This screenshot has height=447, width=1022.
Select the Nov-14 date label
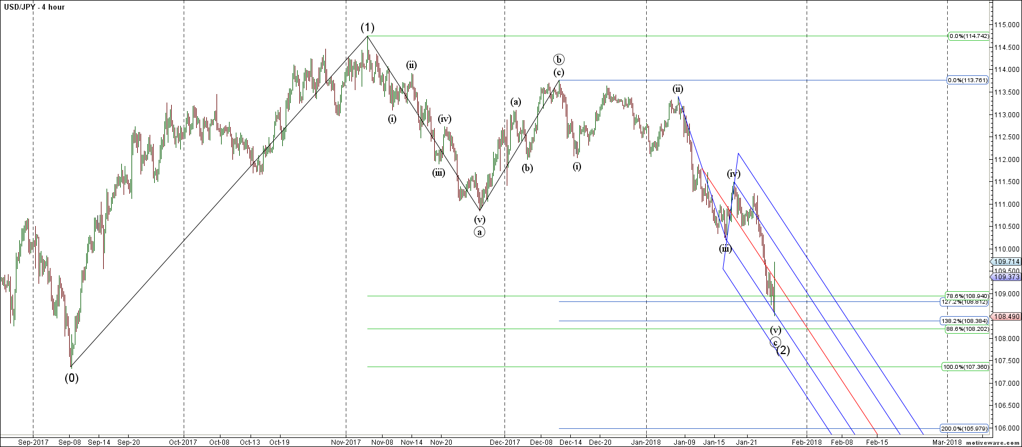[x=412, y=442]
